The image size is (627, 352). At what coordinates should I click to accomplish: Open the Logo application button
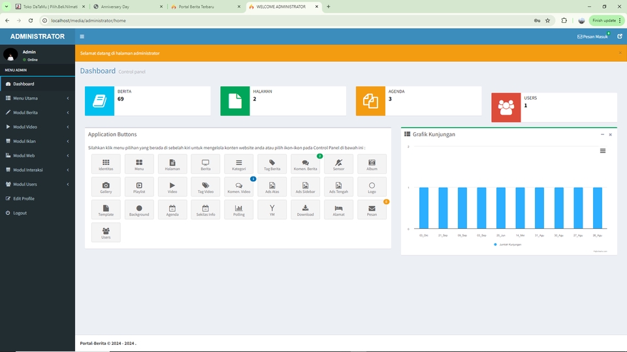[372, 187]
